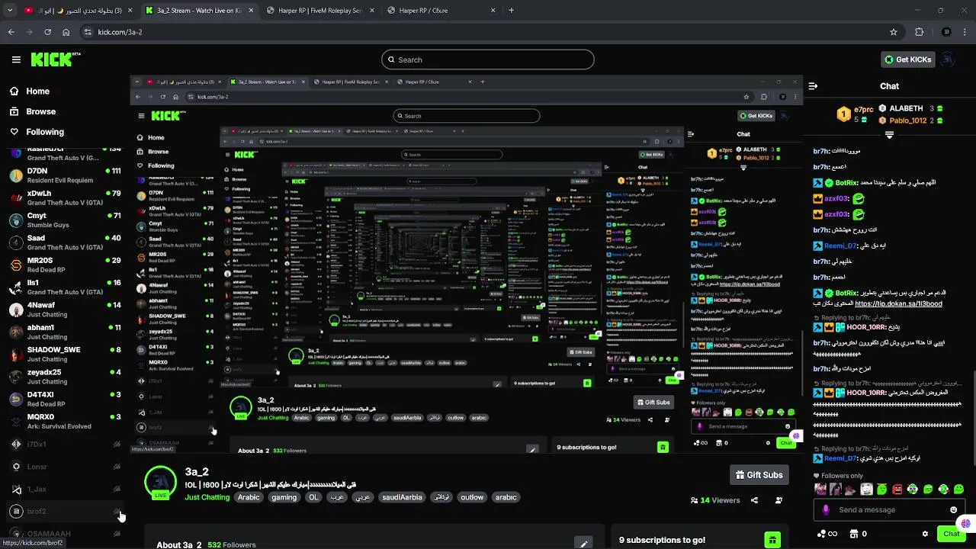View site information icon in the address bar
Screen dimensions: 976x549
[88, 32]
